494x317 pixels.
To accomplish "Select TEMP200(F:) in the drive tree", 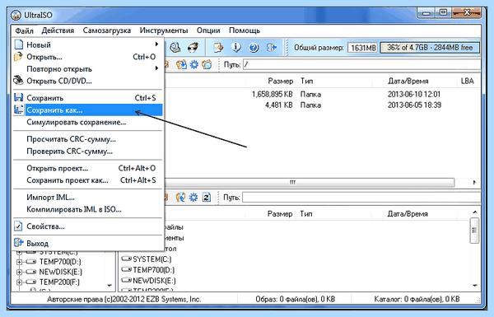I will coord(59,282).
